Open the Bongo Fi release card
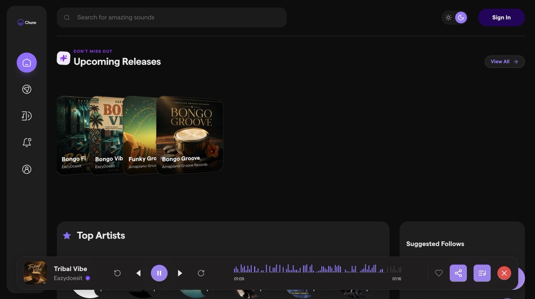Viewport: 535px width, 299px height. (x=73, y=135)
